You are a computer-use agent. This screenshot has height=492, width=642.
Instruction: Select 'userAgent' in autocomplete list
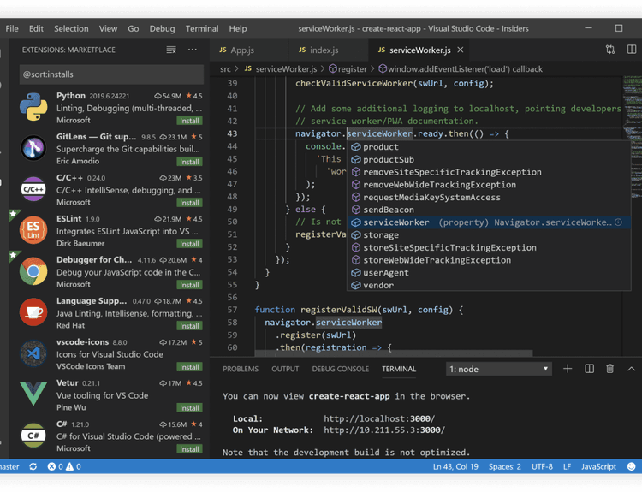click(x=489, y=273)
